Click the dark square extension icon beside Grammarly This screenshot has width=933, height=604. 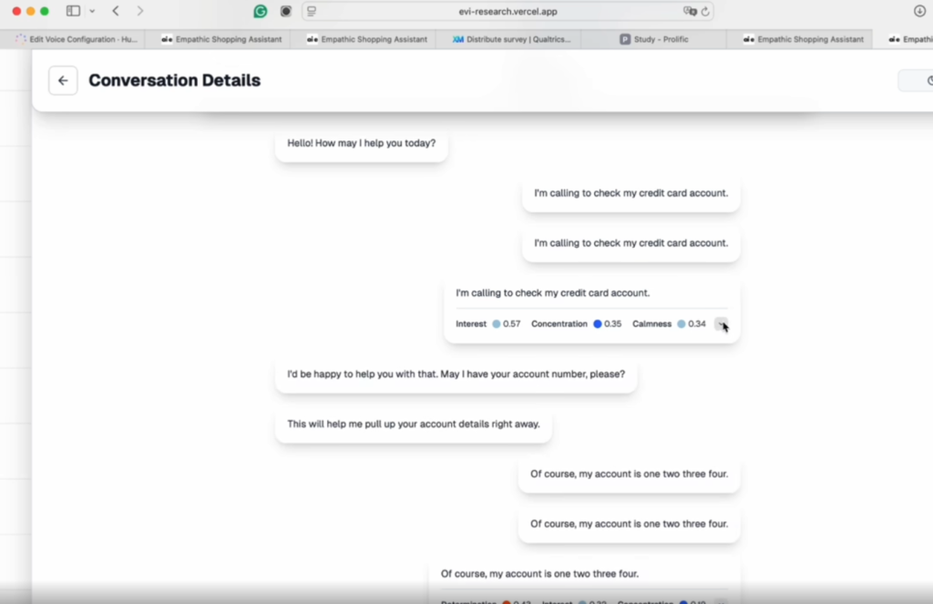[x=286, y=11]
